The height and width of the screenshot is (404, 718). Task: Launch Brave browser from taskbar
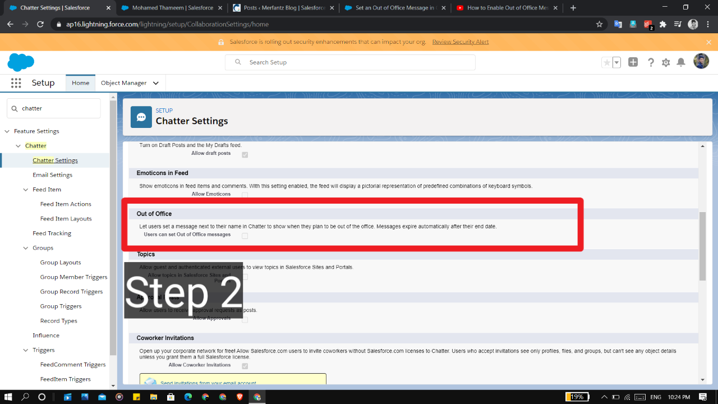tap(240, 397)
